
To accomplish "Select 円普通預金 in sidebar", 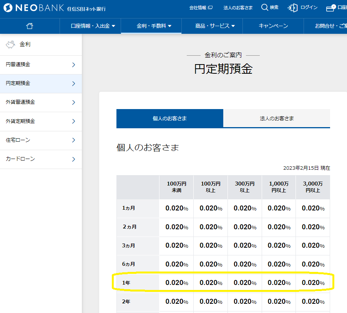I will (x=41, y=65).
